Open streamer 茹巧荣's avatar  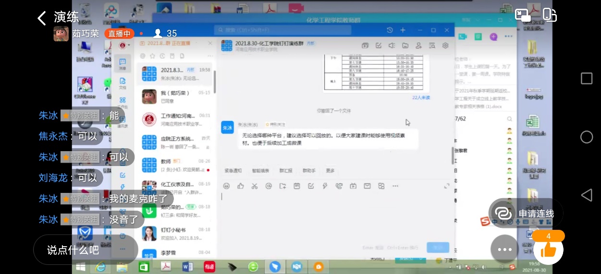(61, 34)
